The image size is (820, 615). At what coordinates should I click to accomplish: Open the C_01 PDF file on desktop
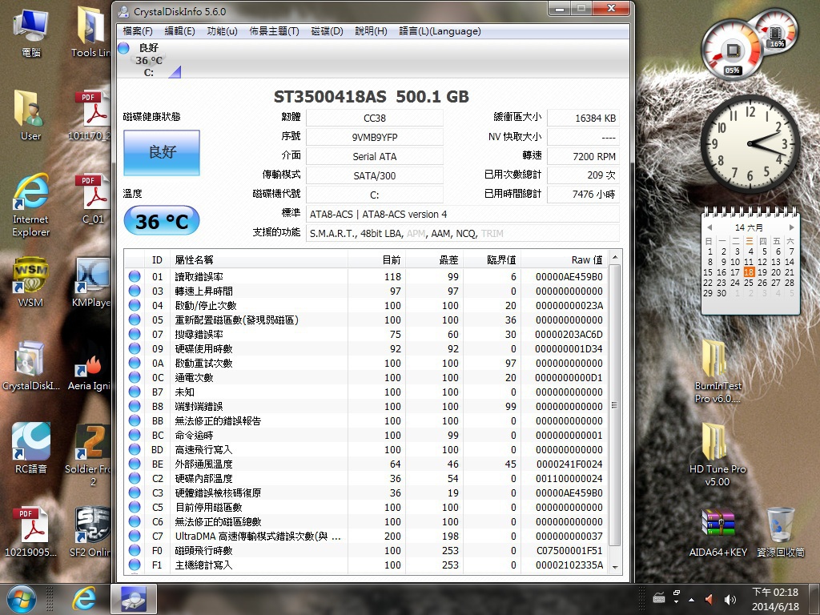tap(93, 199)
